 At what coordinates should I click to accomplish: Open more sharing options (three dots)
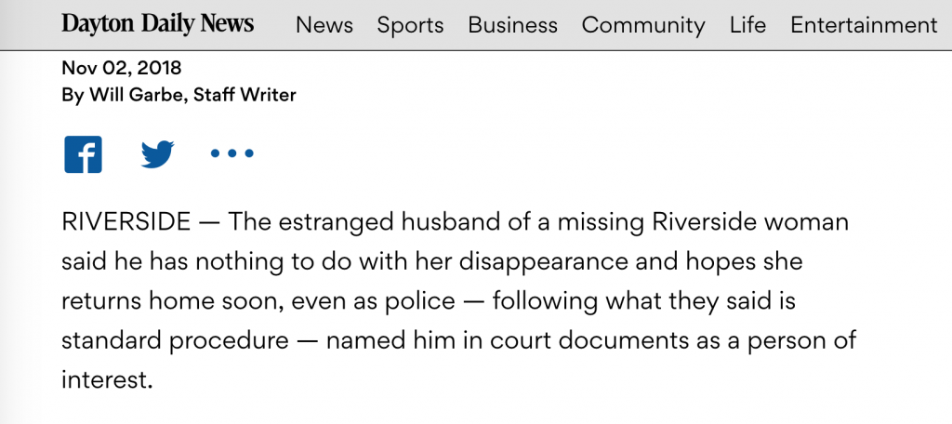pos(231,153)
